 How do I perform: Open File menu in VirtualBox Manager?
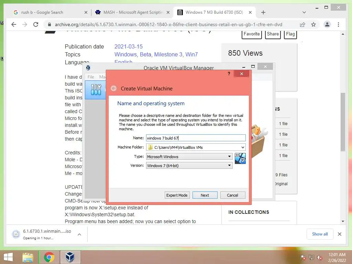(x=91, y=77)
